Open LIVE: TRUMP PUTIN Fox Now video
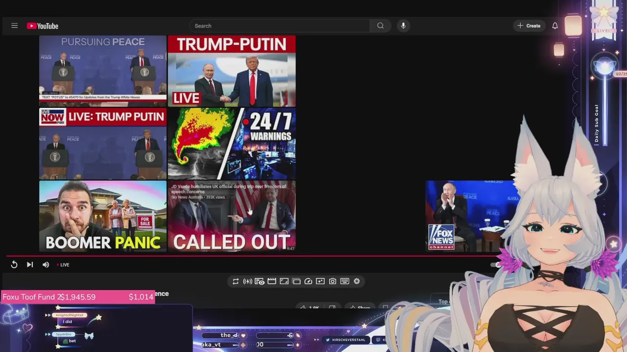 click(x=103, y=144)
